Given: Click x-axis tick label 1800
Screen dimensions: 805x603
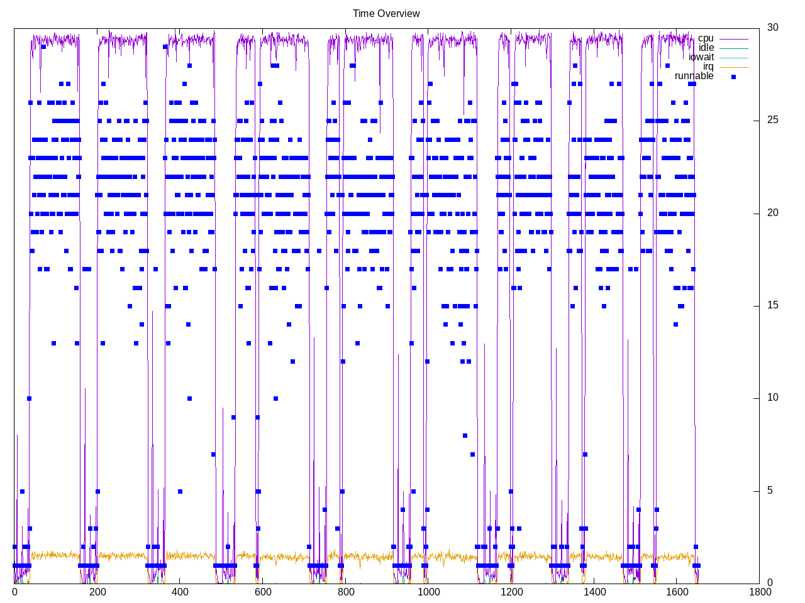Looking at the screenshot, I should tap(760, 592).
